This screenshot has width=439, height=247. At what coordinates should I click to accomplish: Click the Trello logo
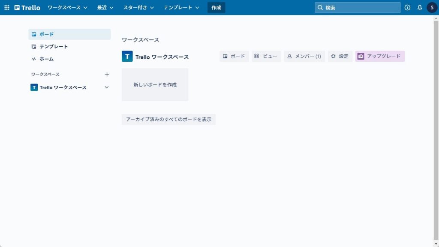click(27, 8)
